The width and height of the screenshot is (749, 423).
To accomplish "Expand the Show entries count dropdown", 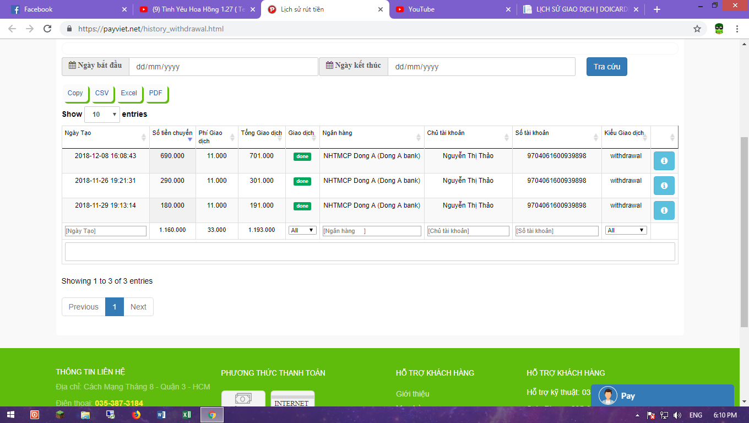I will tap(102, 115).
